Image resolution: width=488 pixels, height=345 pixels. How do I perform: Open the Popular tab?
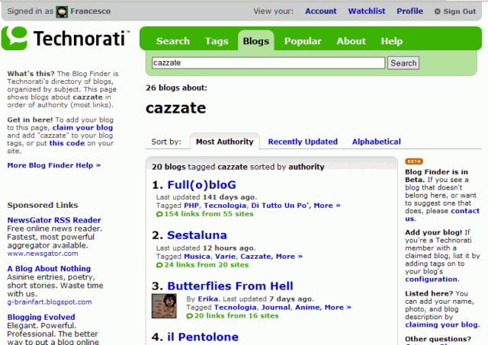[x=303, y=41]
